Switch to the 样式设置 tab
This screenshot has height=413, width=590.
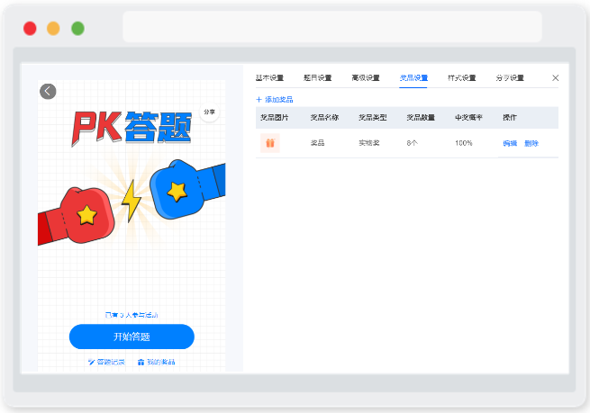462,77
